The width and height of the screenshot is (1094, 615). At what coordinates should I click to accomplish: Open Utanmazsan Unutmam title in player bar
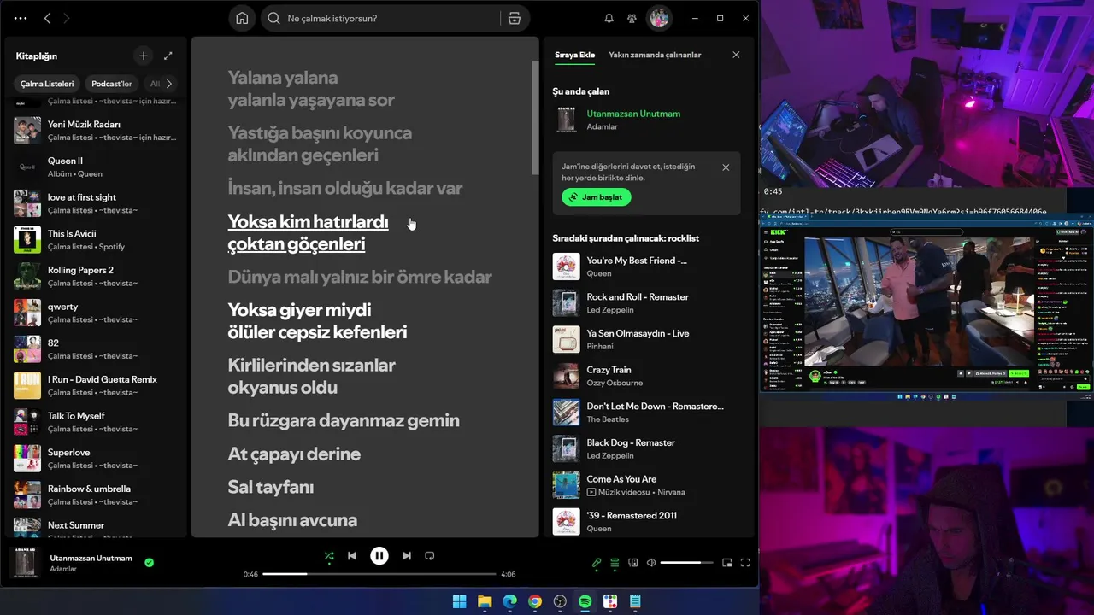point(91,558)
